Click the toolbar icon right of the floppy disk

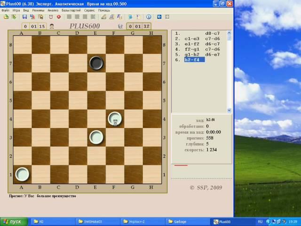point(32,17)
